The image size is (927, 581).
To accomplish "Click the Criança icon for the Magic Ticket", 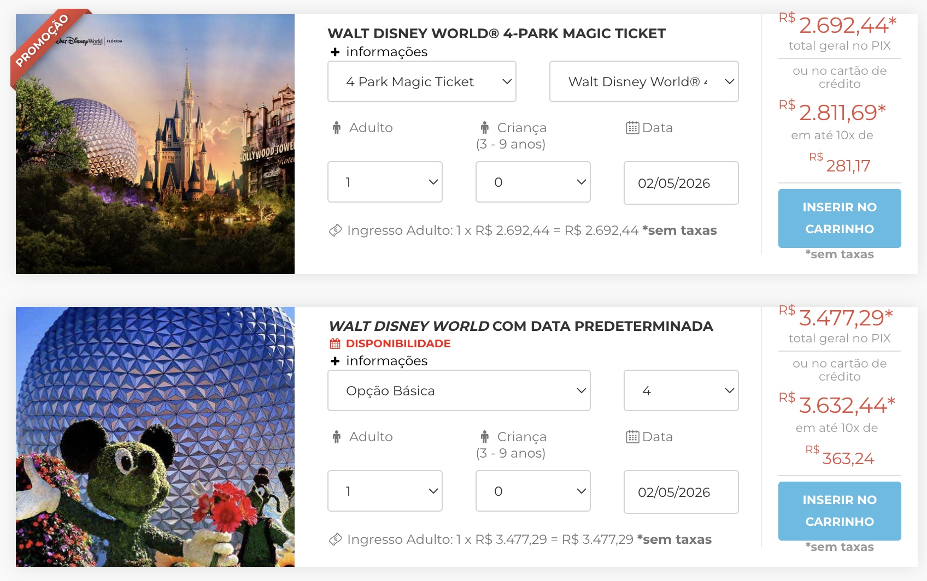I will [484, 127].
